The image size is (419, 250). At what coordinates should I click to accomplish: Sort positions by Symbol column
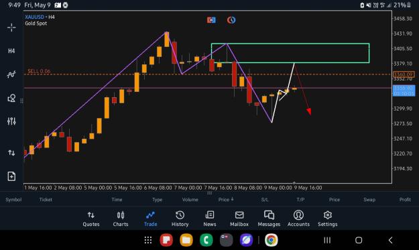coord(13,200)
